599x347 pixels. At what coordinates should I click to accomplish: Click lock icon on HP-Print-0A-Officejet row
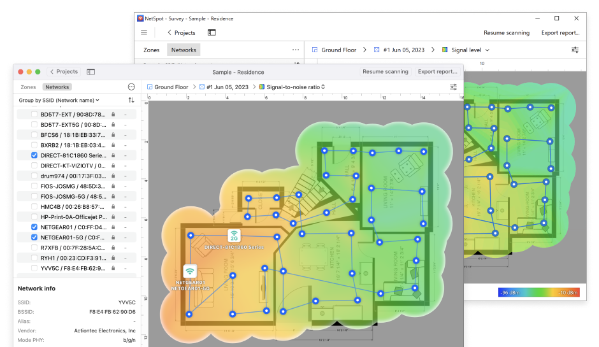click(x=113, y=217)
